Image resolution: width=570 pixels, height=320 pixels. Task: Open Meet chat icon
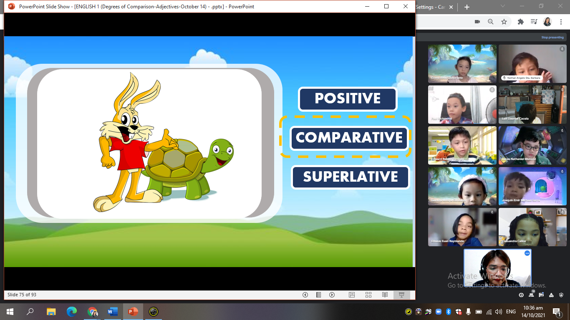[541, 295]
